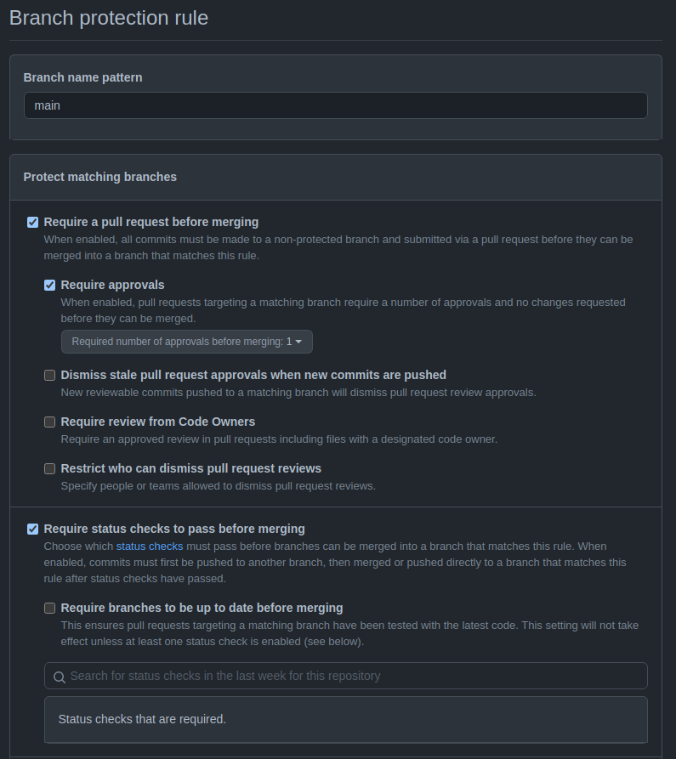Open the Required number of approvals dropdown
This screenshot has width=676, height=759.
(x=186, y=342)
